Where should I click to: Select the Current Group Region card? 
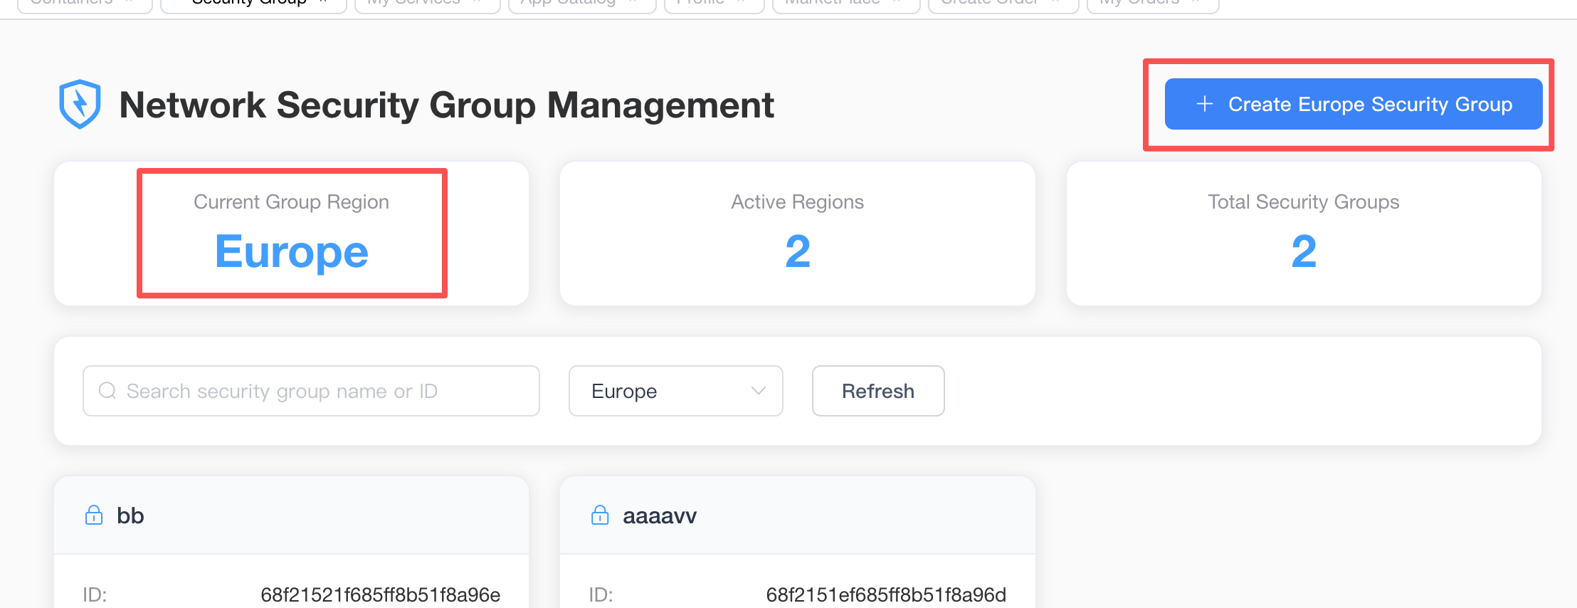tap(291, 234)
